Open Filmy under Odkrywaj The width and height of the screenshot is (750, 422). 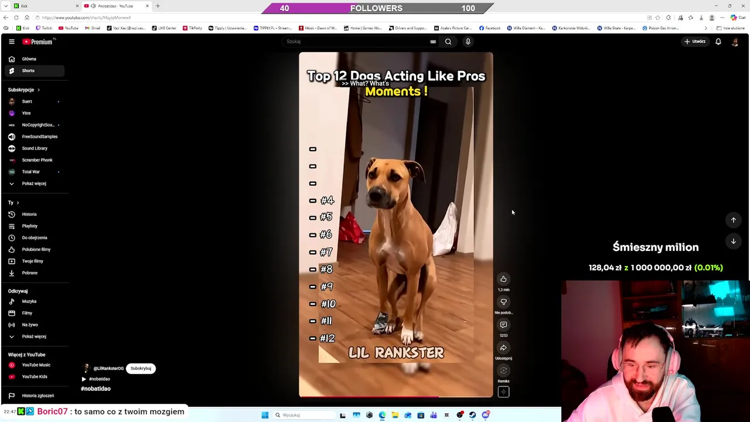click(x=34, y=313)
